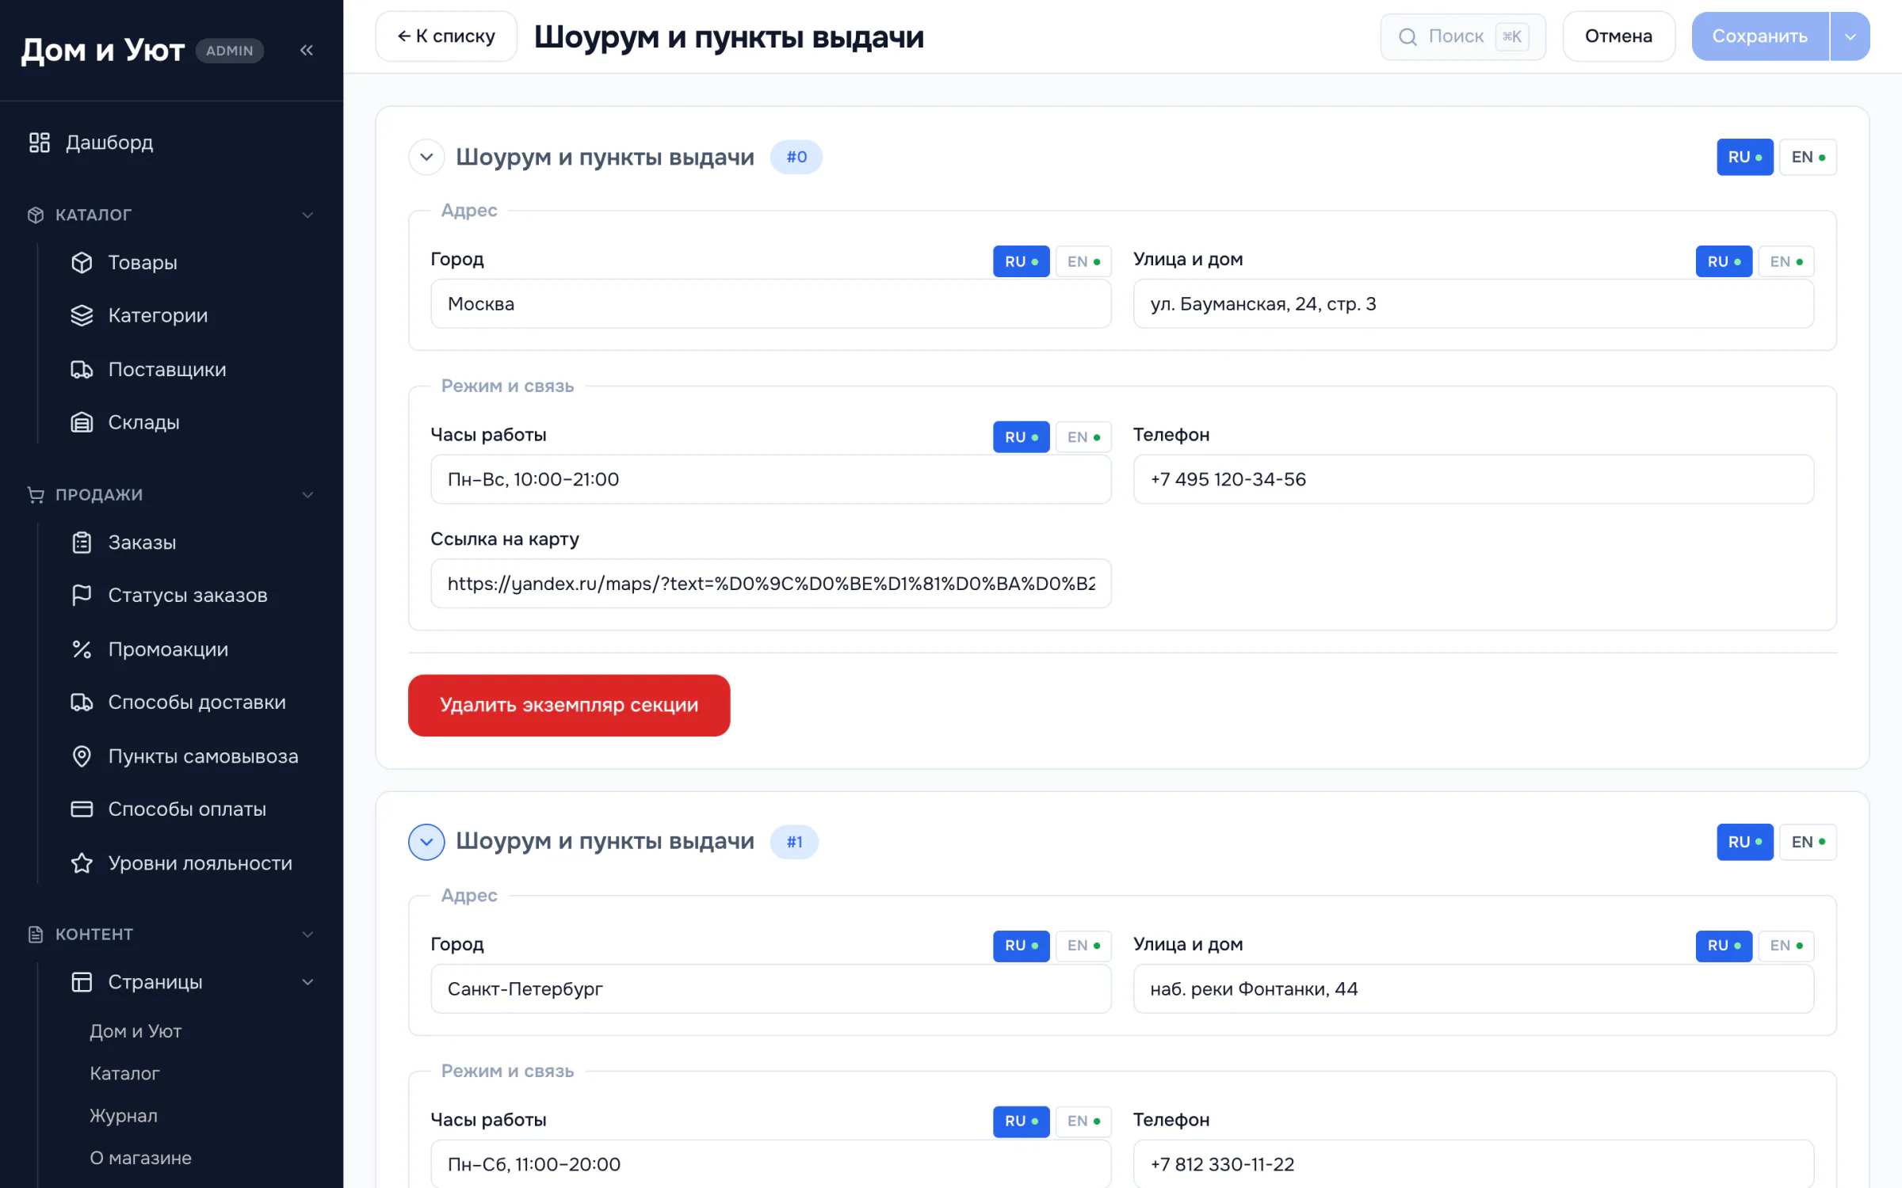Viewport: 1902px width, 1188px height.
Task: Collapse section #0 with its chevron
Action: pyautogui.click(x=426, y=157)
